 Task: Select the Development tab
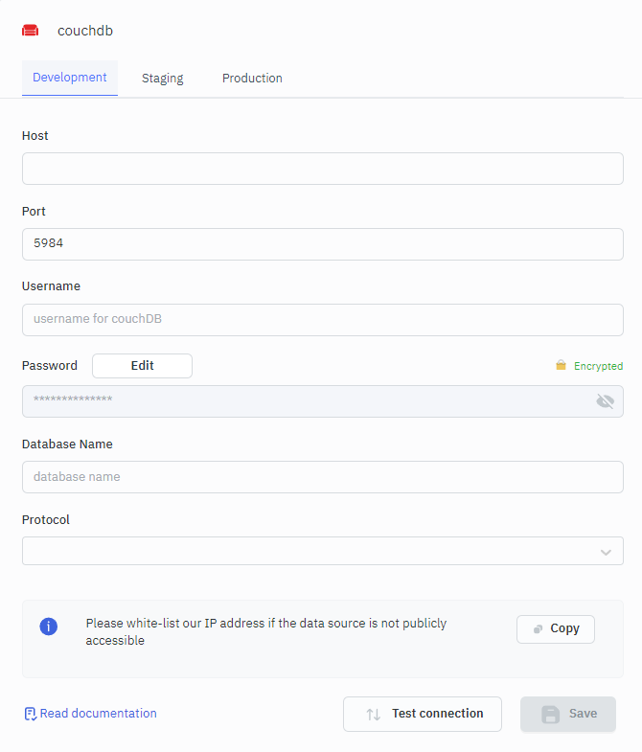(70, 78)
